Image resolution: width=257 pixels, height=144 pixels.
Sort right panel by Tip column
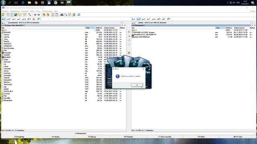click(x=220, y=28)
